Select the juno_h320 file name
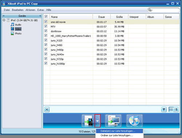 coord(56,41)
